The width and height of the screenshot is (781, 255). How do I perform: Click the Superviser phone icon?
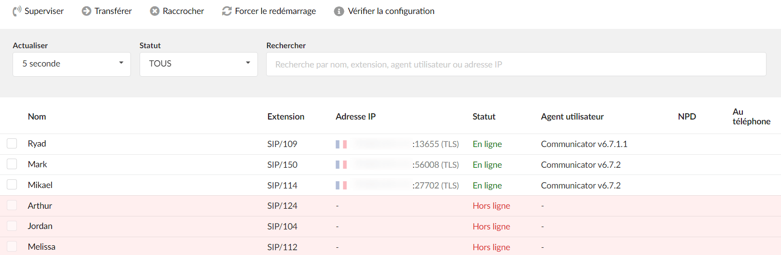[x=17, y=11]
